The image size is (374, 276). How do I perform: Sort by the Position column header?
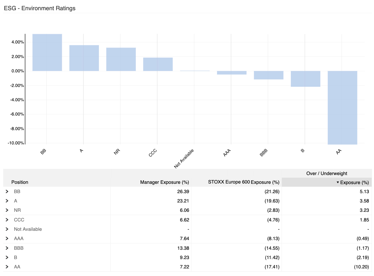[x=20, y=182]
